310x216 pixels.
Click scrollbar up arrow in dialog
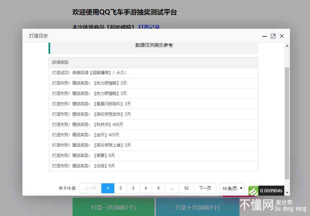click(287, 46)
